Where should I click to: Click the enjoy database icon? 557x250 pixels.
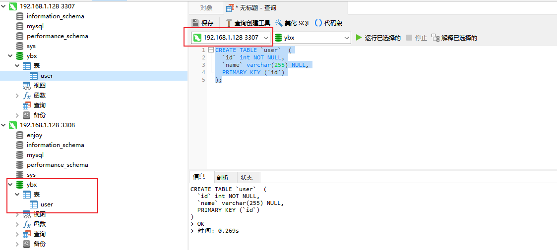point(20,135)
